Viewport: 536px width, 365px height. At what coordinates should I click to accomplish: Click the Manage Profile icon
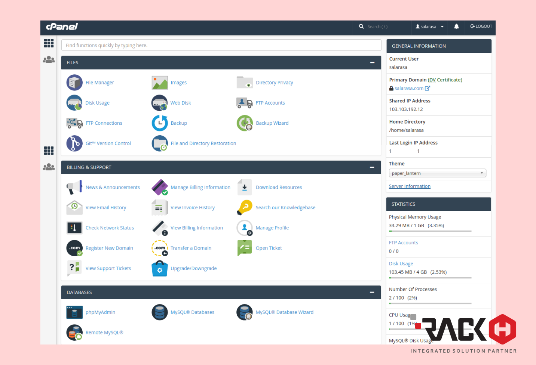point(245,228)
